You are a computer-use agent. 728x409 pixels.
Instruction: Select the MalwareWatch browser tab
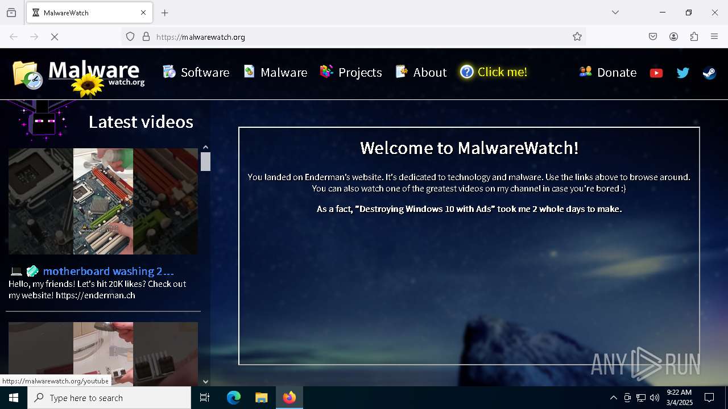click(x=89, y=12)
